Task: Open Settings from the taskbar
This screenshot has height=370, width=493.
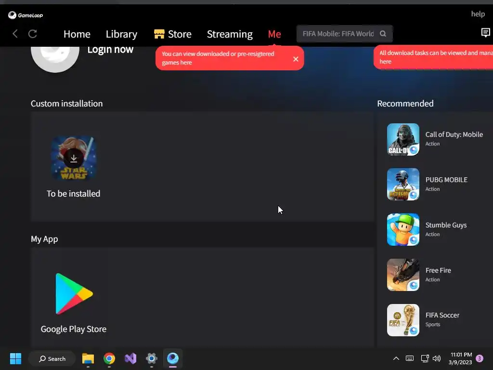Action: click(x=152, y=358)
